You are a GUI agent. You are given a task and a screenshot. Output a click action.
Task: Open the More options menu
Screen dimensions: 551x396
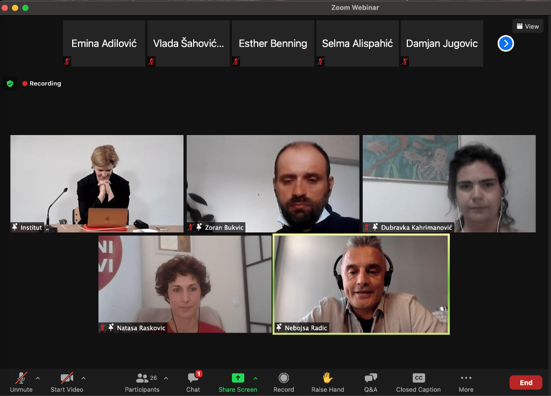pos(466,378)
